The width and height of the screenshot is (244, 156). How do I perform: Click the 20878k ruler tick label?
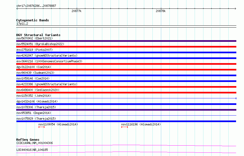[x=161, y=11]
